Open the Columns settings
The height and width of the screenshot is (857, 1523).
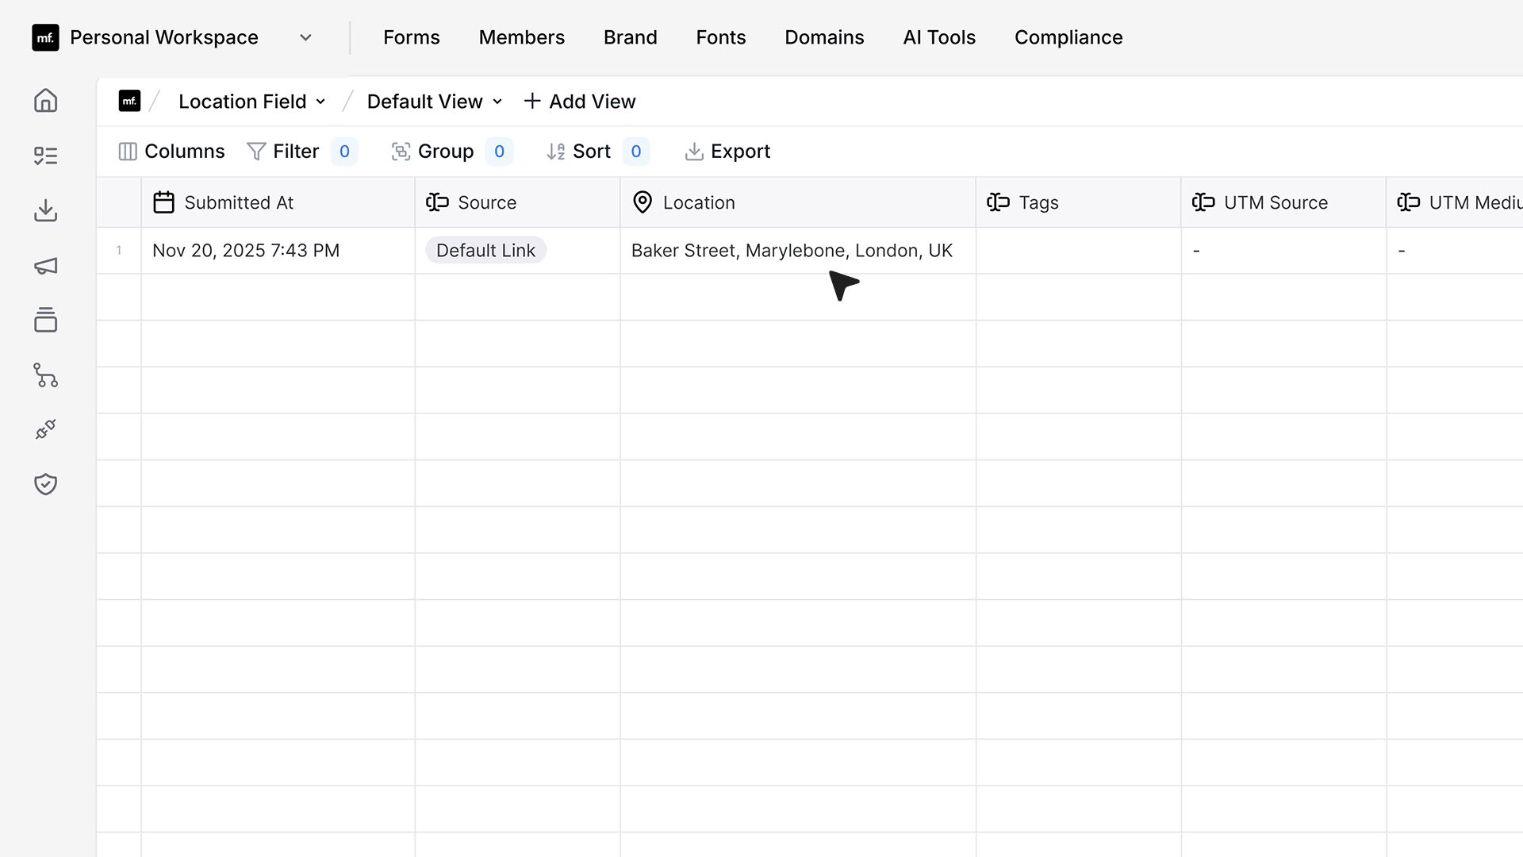(171, 152)
